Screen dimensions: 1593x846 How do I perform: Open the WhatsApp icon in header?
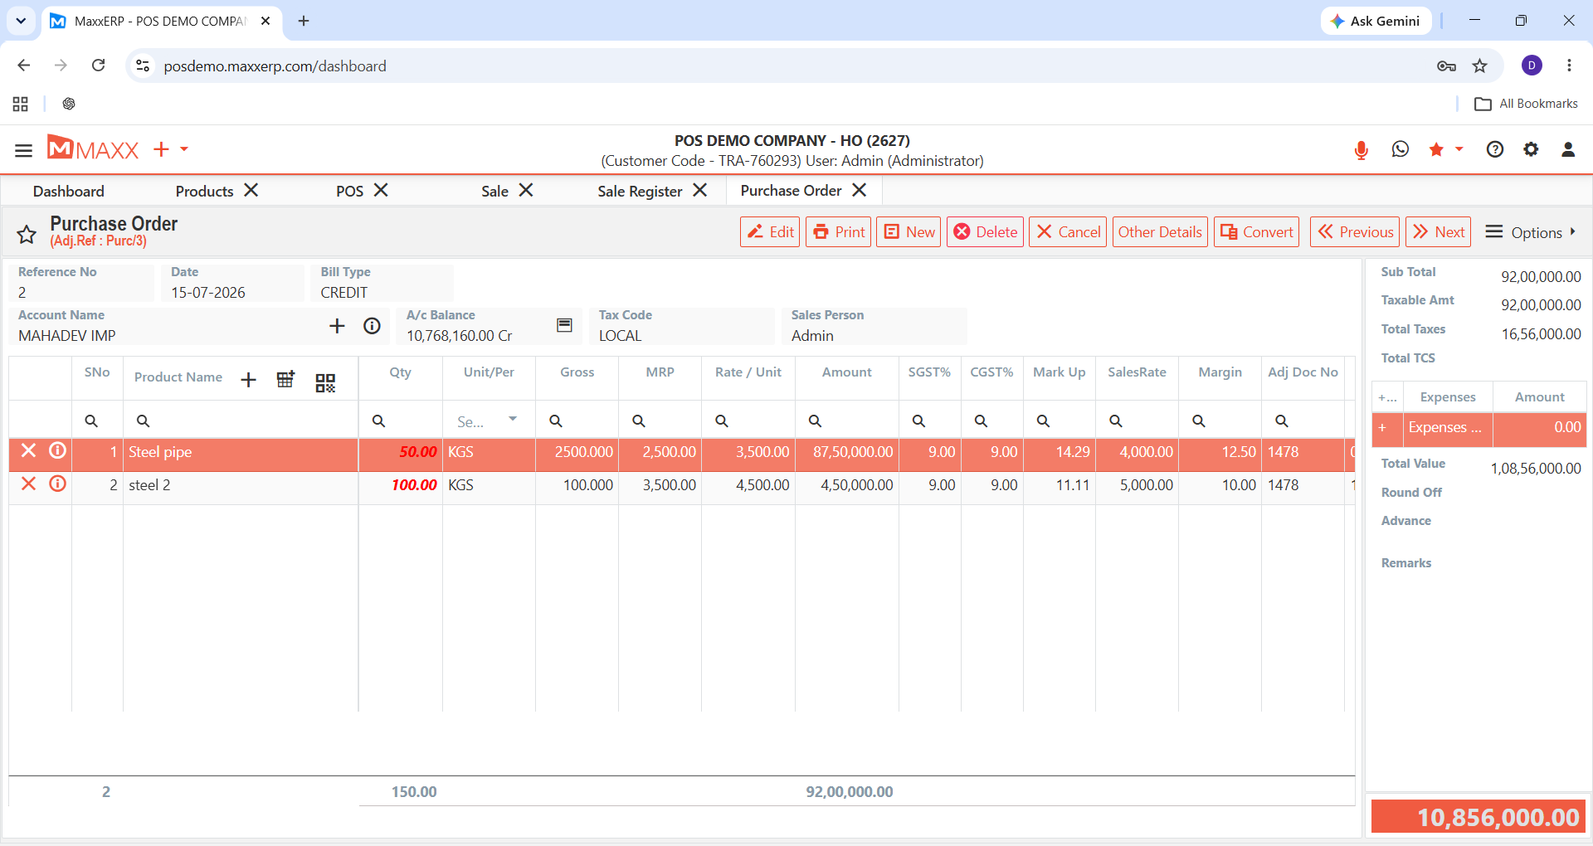pyautogui.click(x=1401, y=149)
